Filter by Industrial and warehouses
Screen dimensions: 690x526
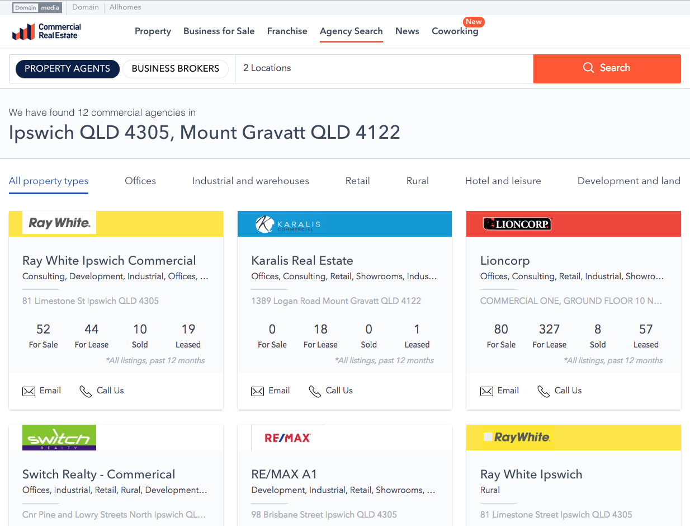(251, 181)
